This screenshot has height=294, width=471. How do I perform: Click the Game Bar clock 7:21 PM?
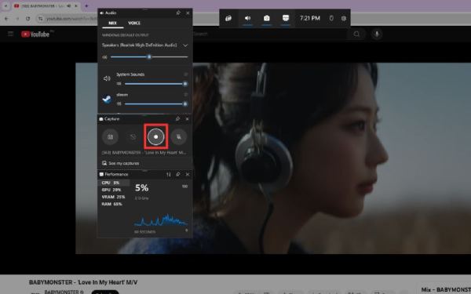[310, 18]
